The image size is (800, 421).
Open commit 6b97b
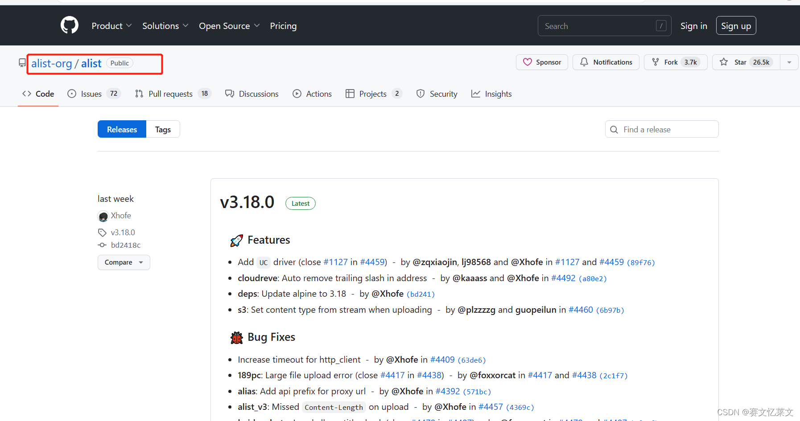click(610, 311)
